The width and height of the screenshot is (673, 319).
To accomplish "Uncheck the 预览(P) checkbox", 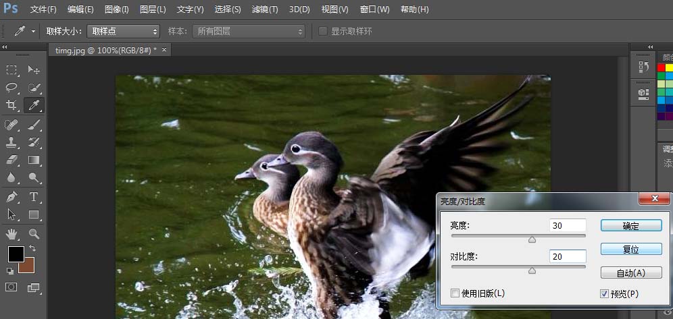I will (x=604, y=294).
